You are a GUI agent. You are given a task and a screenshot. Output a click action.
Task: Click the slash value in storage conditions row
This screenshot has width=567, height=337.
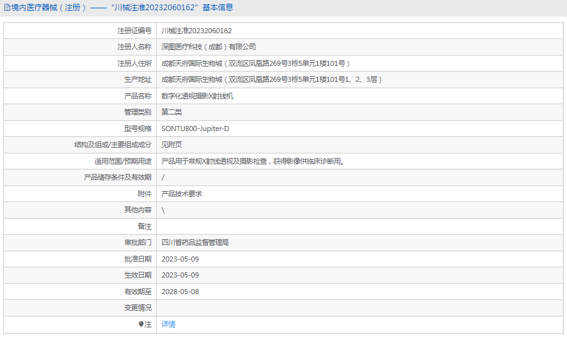[x=163, y=177]
